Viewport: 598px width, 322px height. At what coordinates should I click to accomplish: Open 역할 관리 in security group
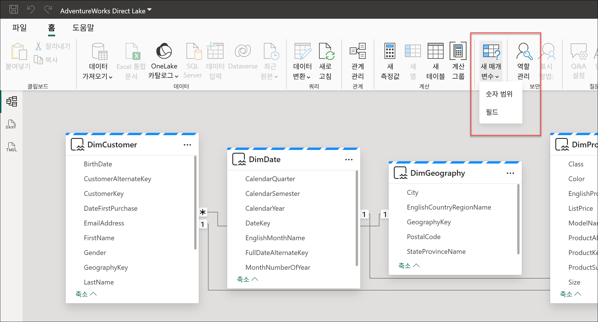pyautogui.click(x=523, y=61)
